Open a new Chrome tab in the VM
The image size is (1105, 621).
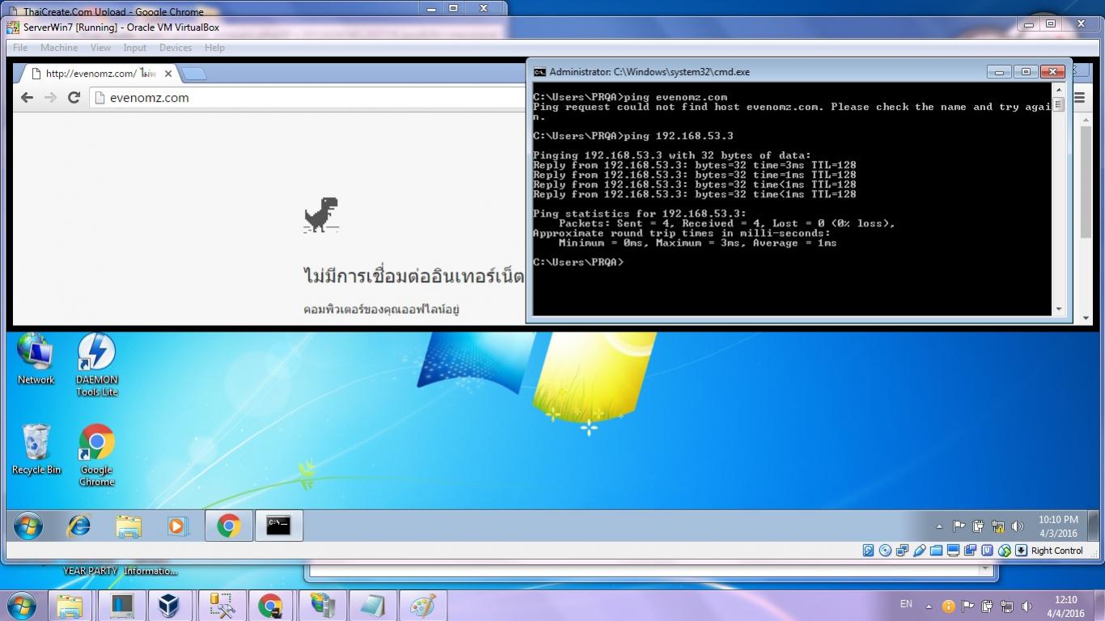tap(194, 74)
